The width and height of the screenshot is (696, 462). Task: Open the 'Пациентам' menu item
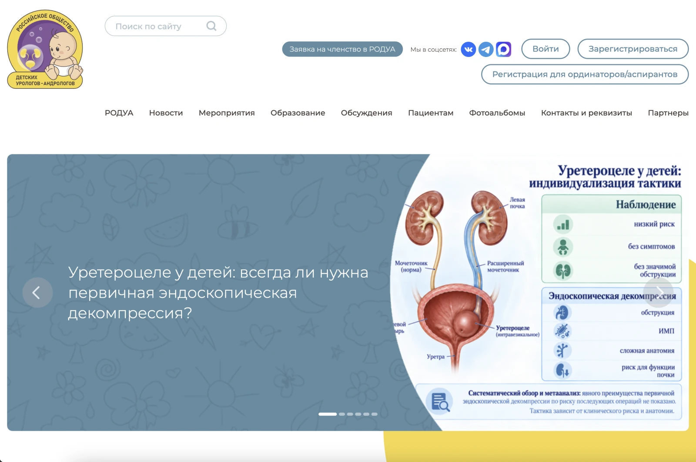tap(431, 113)
